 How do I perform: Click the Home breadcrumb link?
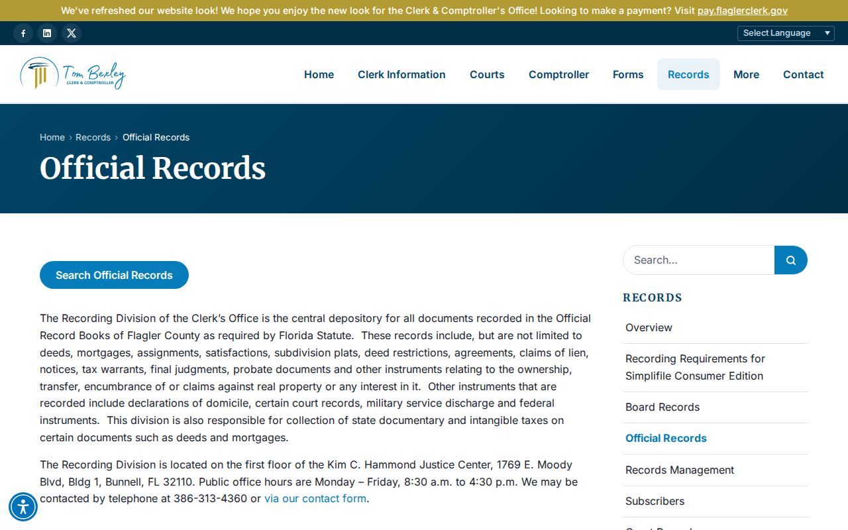(52, 137)
